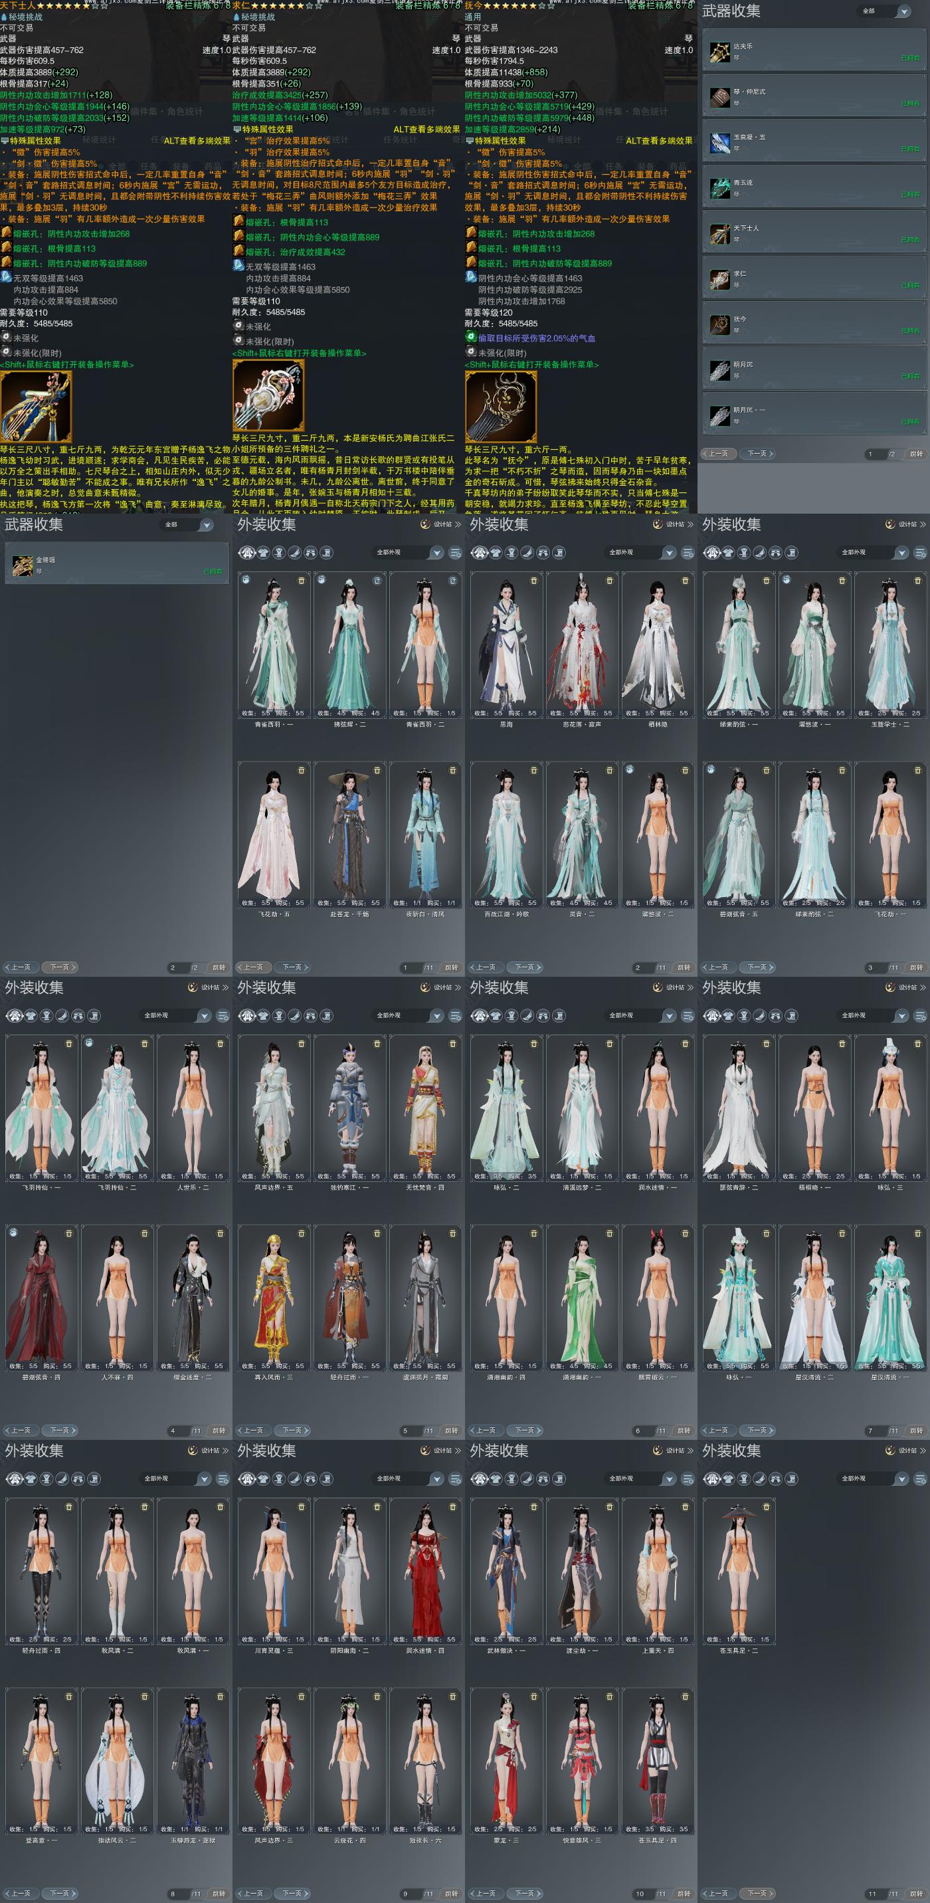Click 跳转 on outfit page 1 panel
Image resolution: width=930 pixels, height=1903 pixels.
pyautogui.click(x=451, y=967)
